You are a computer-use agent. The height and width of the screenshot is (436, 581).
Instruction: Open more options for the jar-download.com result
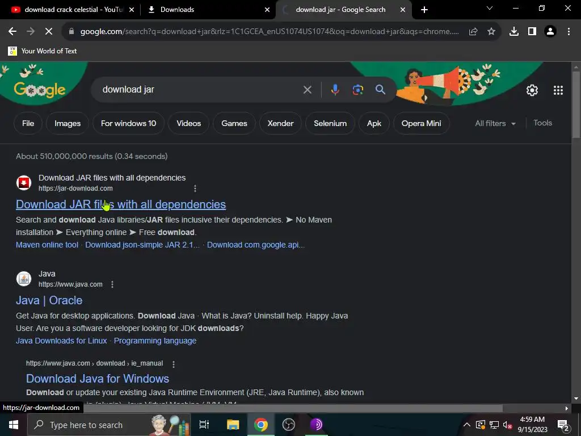tap(195, 188)
